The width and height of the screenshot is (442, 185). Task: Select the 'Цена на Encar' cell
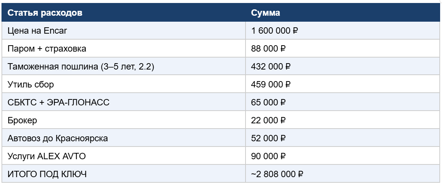(124, 30)
